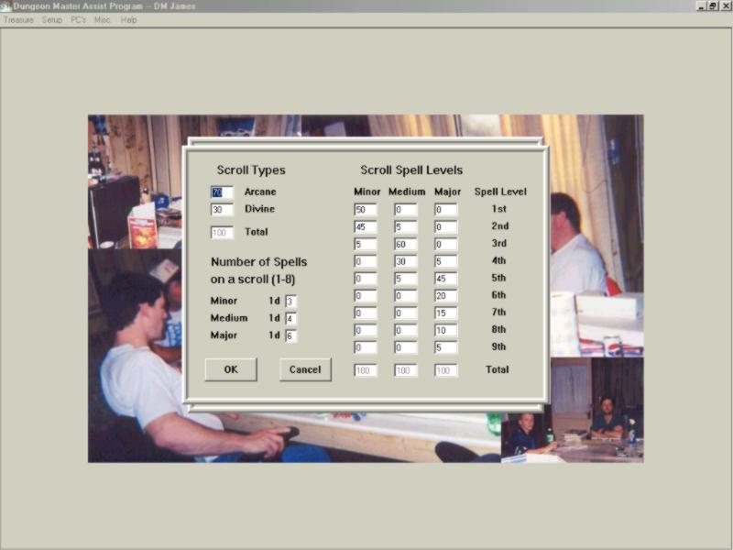Open the Misc. menu
The image size is (733, 550).
click(x=103, y=19)
